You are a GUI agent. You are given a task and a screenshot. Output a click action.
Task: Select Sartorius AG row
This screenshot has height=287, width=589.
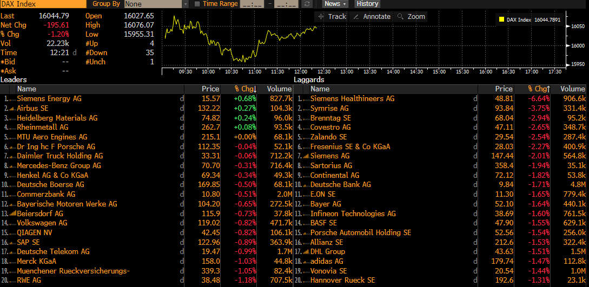point(440,165)
